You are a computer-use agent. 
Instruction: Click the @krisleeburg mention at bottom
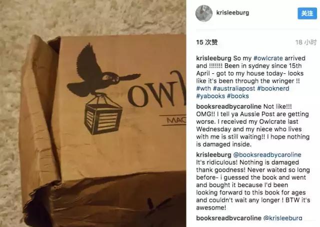283,218
